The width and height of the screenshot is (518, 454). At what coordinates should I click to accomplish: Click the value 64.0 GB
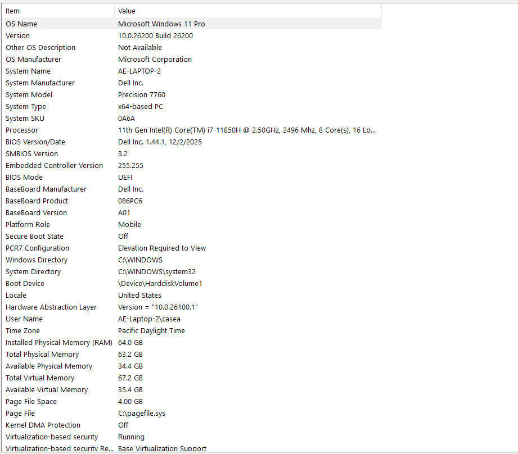click(130, 343)
